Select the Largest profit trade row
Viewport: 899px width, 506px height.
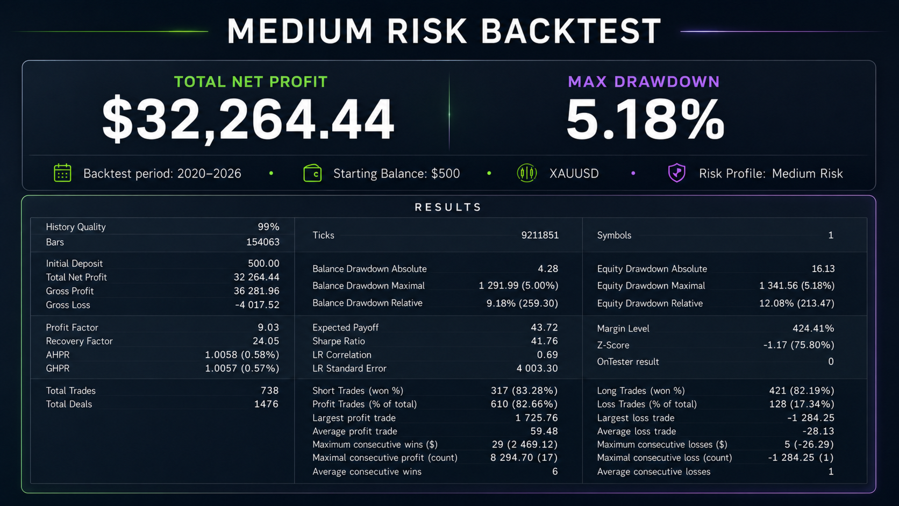(435, 418)
